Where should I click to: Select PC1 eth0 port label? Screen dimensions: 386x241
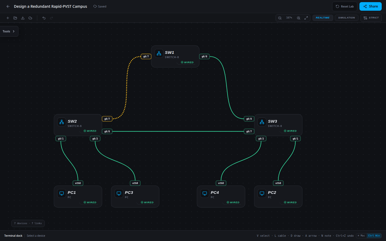tap(78, 183)
